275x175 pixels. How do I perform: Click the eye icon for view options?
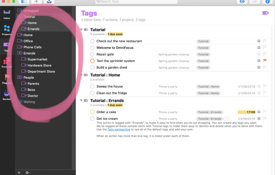[x=242, y=2]
